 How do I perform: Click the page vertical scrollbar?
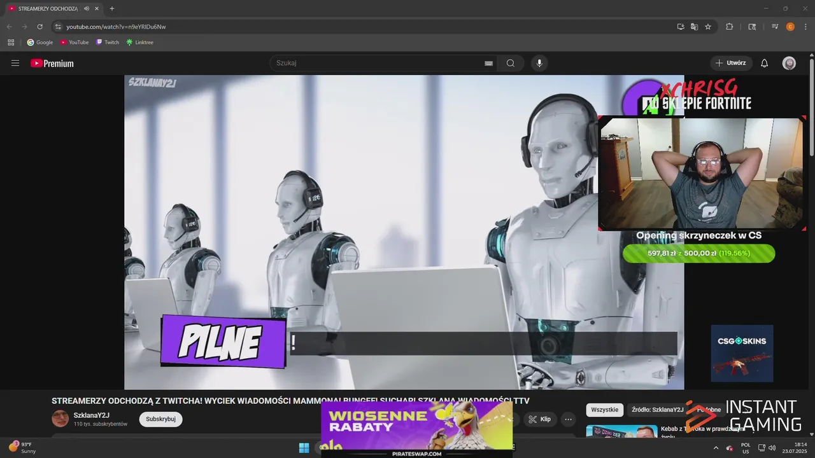click(811, 107)
